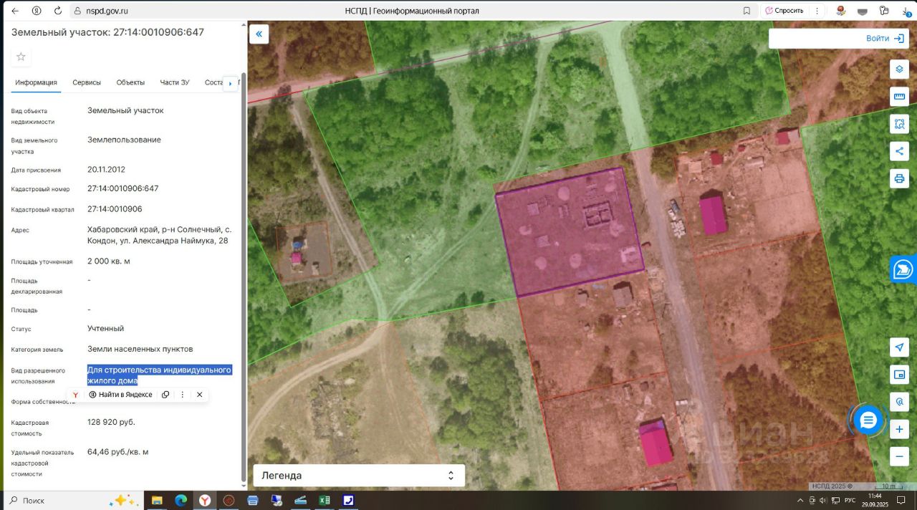Open Windows notification center icon
Image resolution: width=917 pixels, height=510 pixels.
(901, 500)
